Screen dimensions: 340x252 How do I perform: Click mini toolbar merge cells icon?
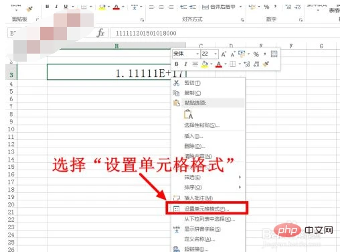(274, 54)
